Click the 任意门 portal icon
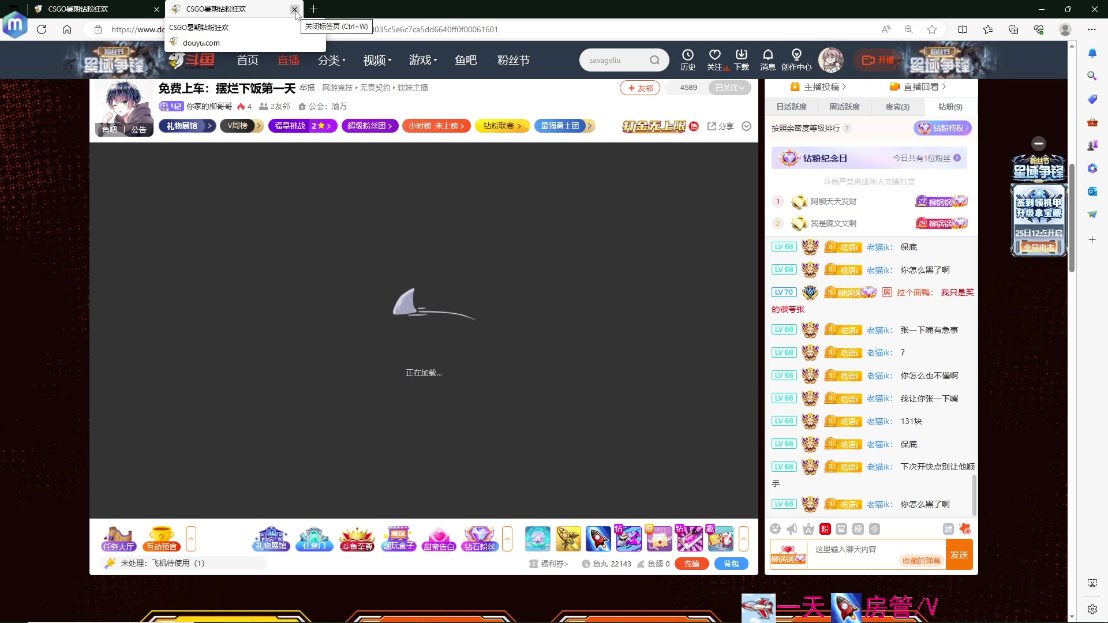1108x623 pixels. click(315, 538)
